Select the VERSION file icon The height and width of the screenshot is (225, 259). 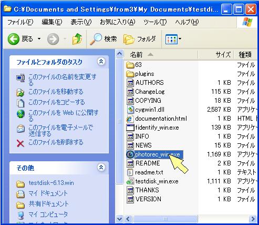pyautogui.click(x=130, y=199)
